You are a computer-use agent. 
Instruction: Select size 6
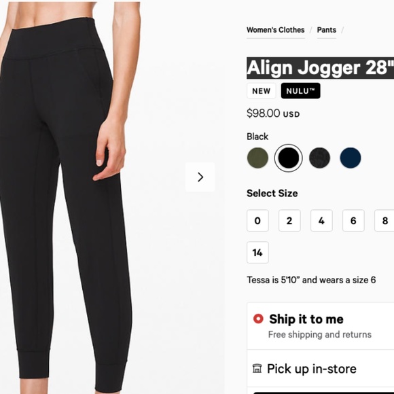353,220
